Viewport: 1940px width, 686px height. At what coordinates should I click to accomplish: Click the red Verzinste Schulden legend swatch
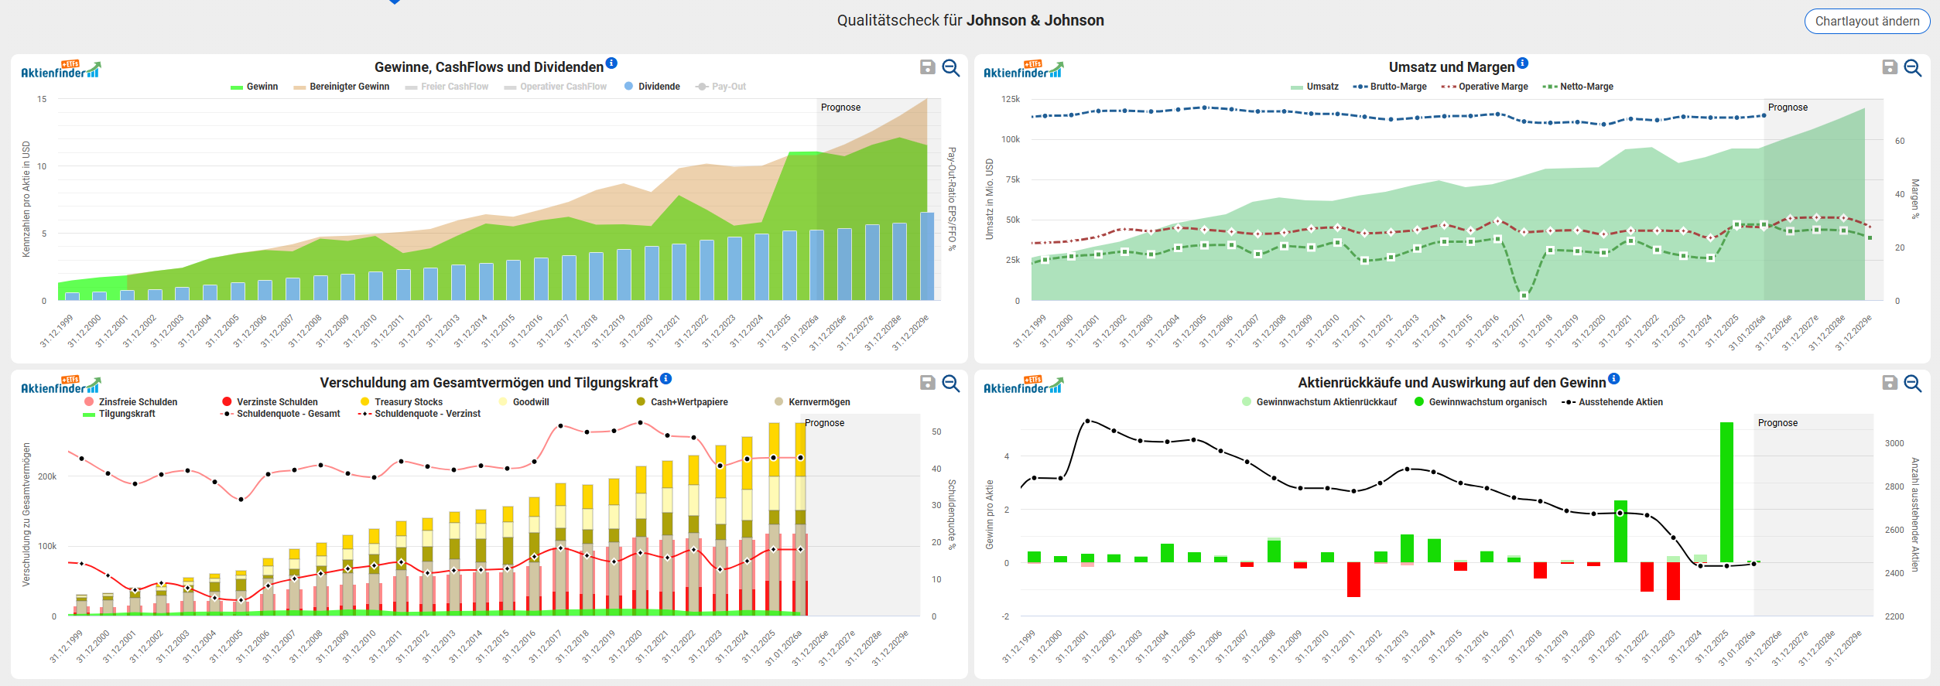(x=227, y=402)
